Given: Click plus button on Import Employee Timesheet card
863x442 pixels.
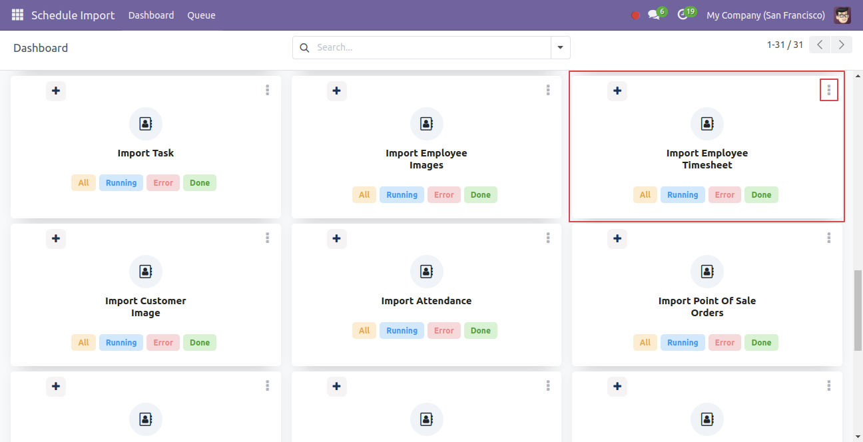Looking at the screenshot, I should pos(617,91).
